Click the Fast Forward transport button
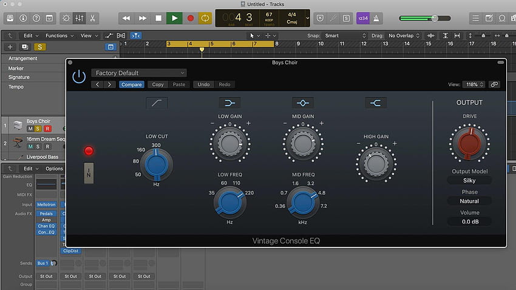Image resolution: width=516 pixels, height=290 pixels. click(143, 18)
